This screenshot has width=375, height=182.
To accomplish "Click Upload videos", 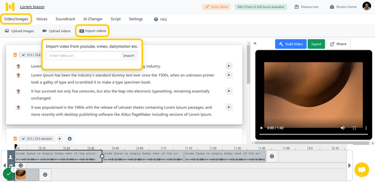I will [57, 31].
